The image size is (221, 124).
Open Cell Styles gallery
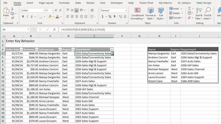pos(161,14)
